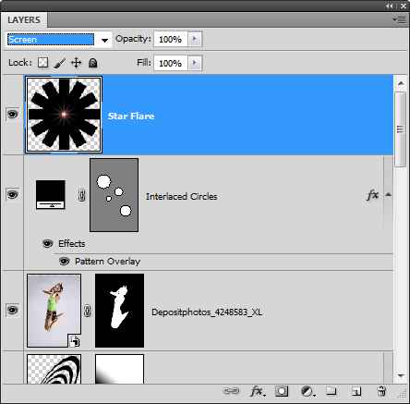Add a layer style with fx button
410x404 pixels.
click(258, 391)
